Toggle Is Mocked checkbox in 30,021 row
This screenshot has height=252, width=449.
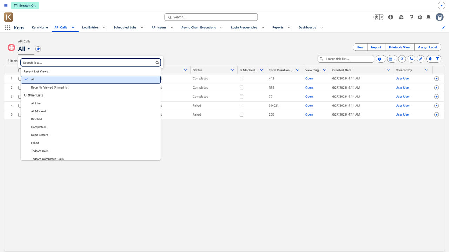tap(241, 106)
